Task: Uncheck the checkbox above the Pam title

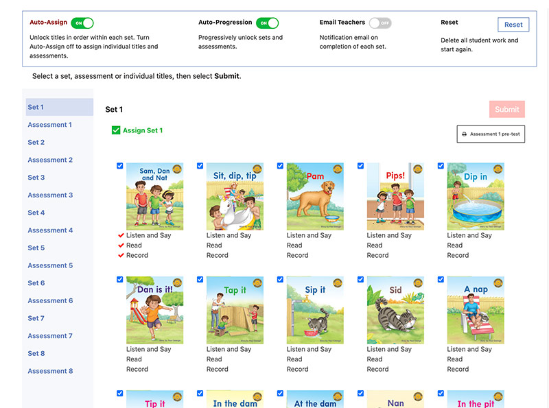Action: (x=280, y=165)
